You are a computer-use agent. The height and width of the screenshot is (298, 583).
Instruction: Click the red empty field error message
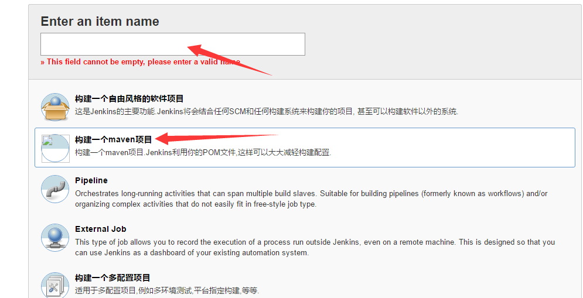click(140, 62)
